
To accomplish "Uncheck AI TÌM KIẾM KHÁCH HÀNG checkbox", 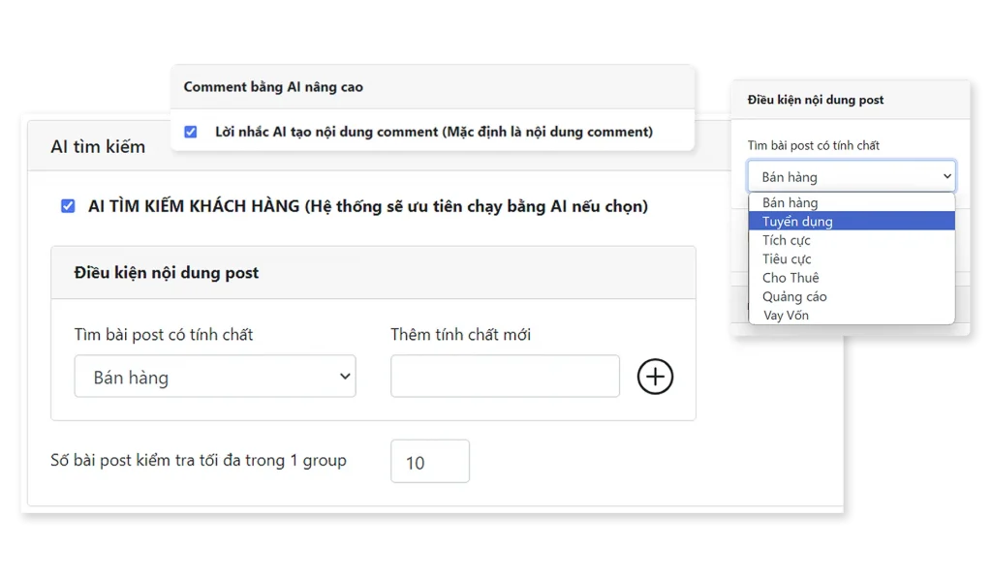I will 68,206.
